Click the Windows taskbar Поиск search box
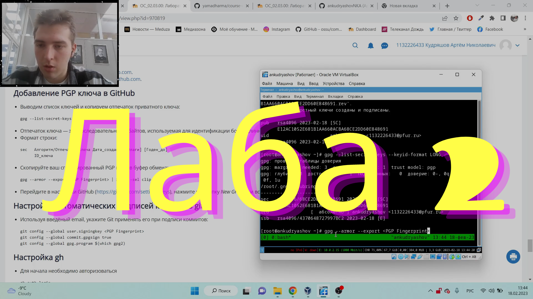The height and width of the screenshot is (299, 533). pyautogui.click(x=221, y=291)
